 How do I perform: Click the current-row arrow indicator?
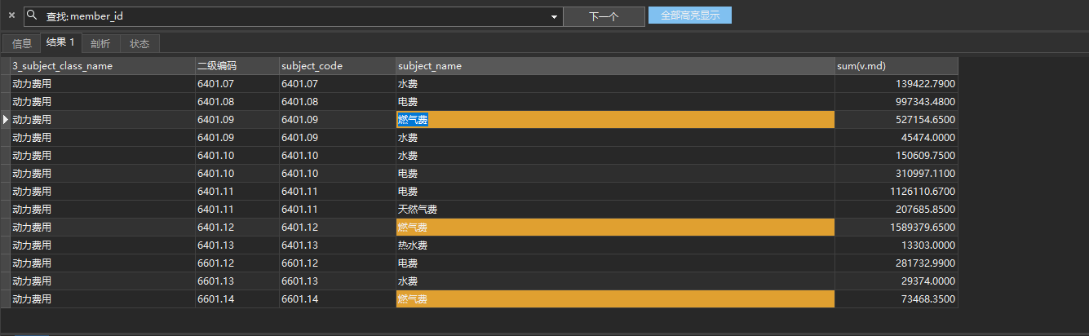coord(6,120)
